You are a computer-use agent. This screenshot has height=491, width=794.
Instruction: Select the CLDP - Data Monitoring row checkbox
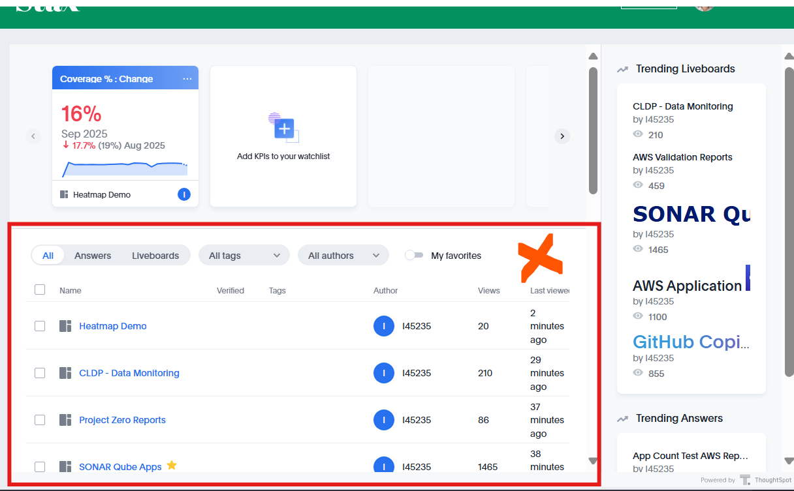pyautogui.click(x=40, y=373)
